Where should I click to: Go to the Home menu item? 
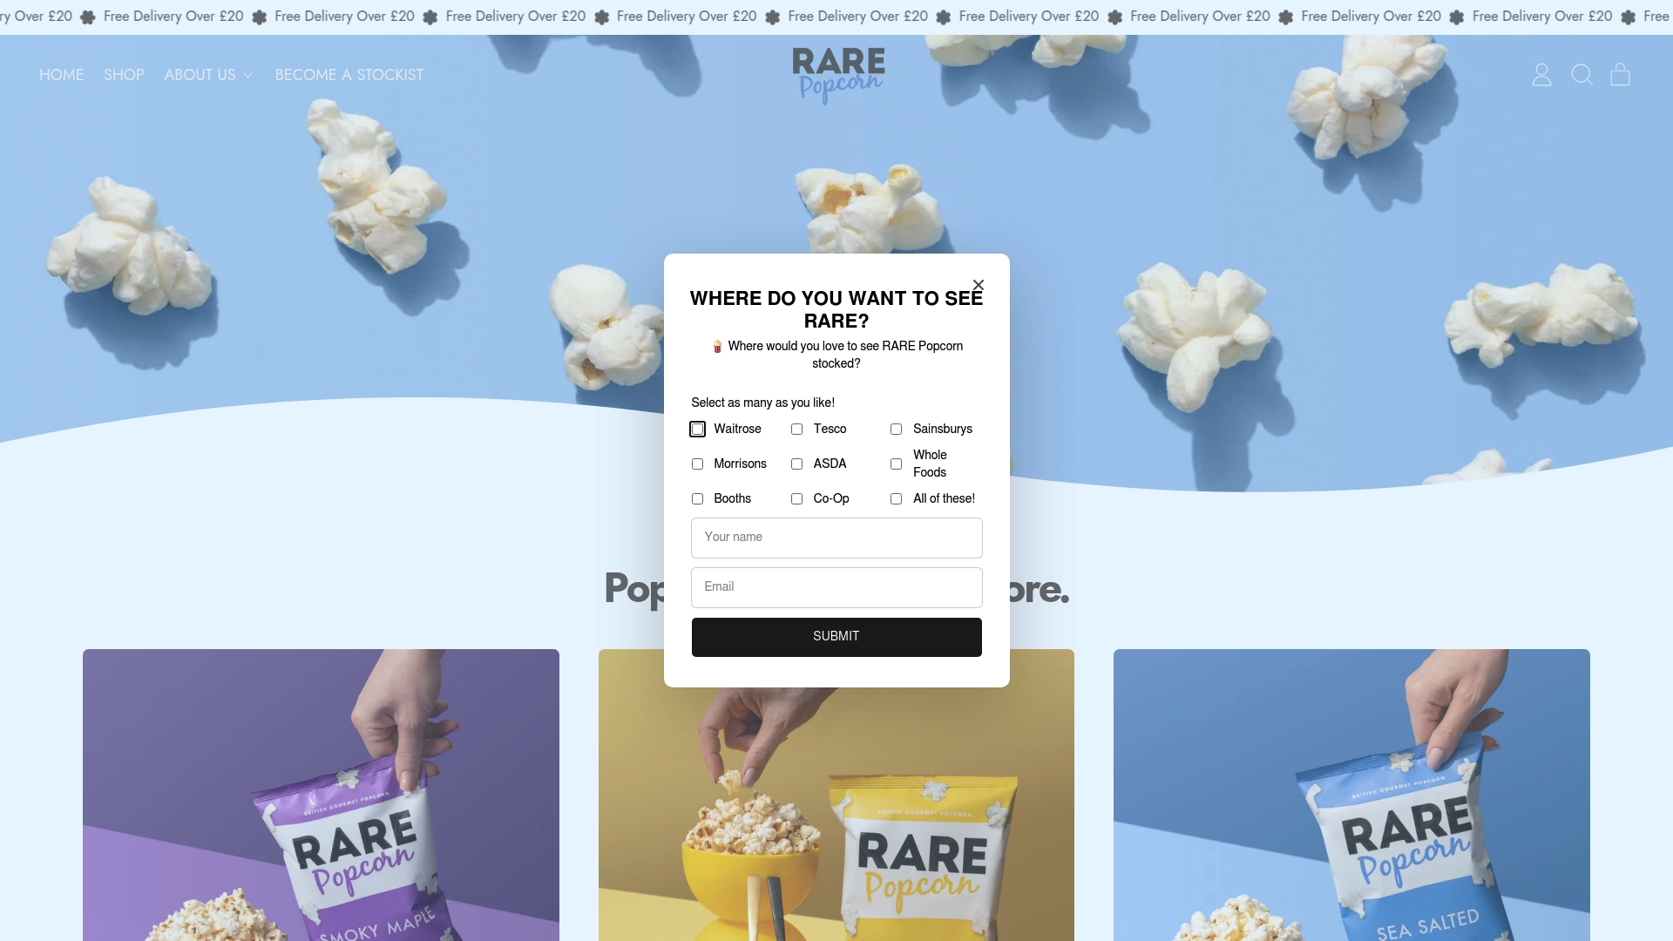pyautogui.click(x=61, y=75)
